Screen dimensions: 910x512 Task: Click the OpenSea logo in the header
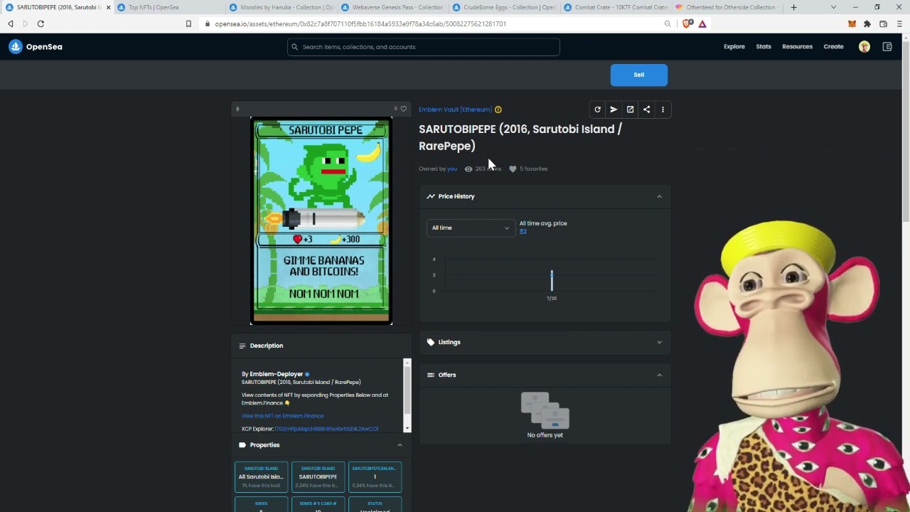tap(35, 47)
